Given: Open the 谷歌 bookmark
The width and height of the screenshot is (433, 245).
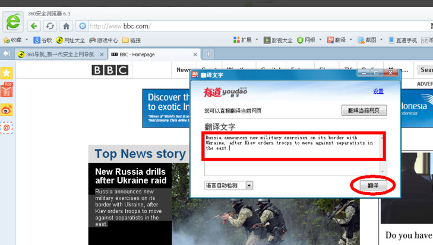Looking at the screenshot, I should pyautogui.click(x=42, y=40).
